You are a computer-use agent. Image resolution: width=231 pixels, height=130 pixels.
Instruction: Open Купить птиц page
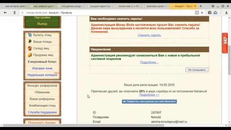click(42, 35)
